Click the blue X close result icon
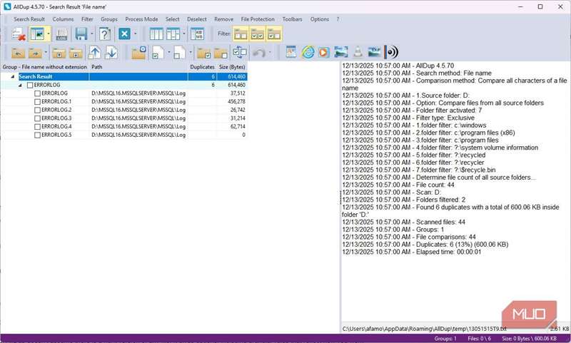The height and width of the screenshot is (343, 571). pos(124,34)
